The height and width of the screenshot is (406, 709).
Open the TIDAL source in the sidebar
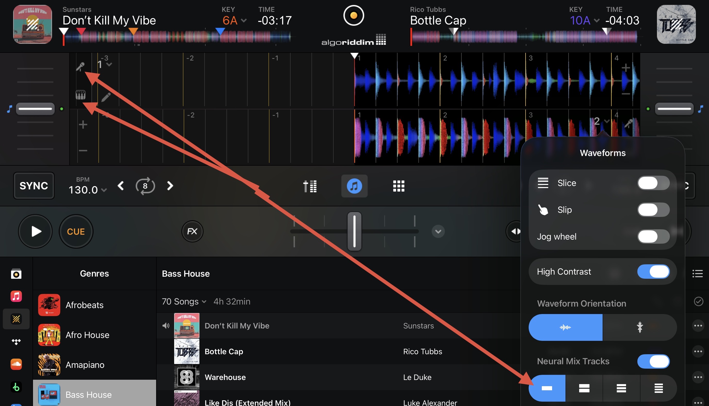click(x=16, y=342)
